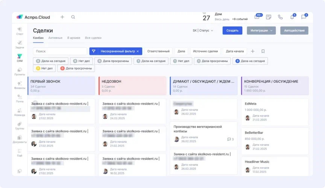Image resolution: width=325 pixels, height=188 pixels.
Task: Open the plus quick-add icon in header
Action: click(x=62, y=17)
